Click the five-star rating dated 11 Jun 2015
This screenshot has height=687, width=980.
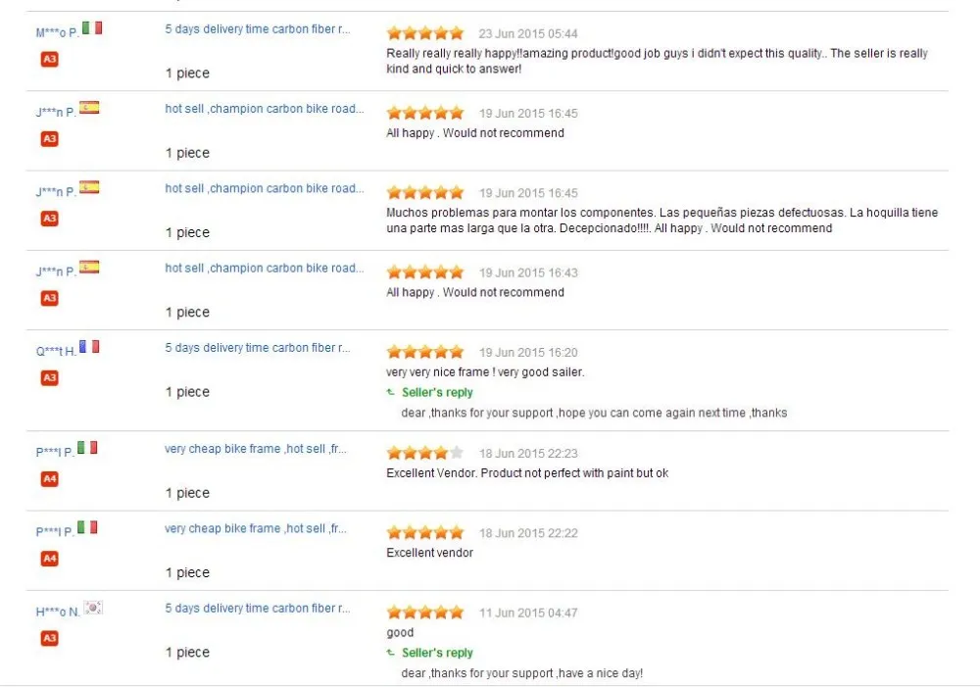(x=425, y=613)
